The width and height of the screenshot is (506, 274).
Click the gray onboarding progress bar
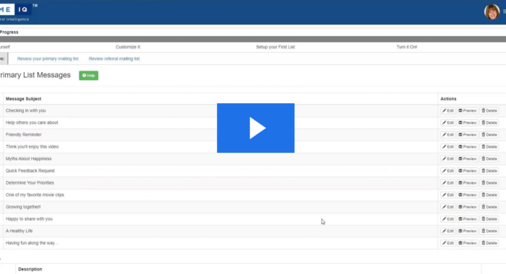253,39
